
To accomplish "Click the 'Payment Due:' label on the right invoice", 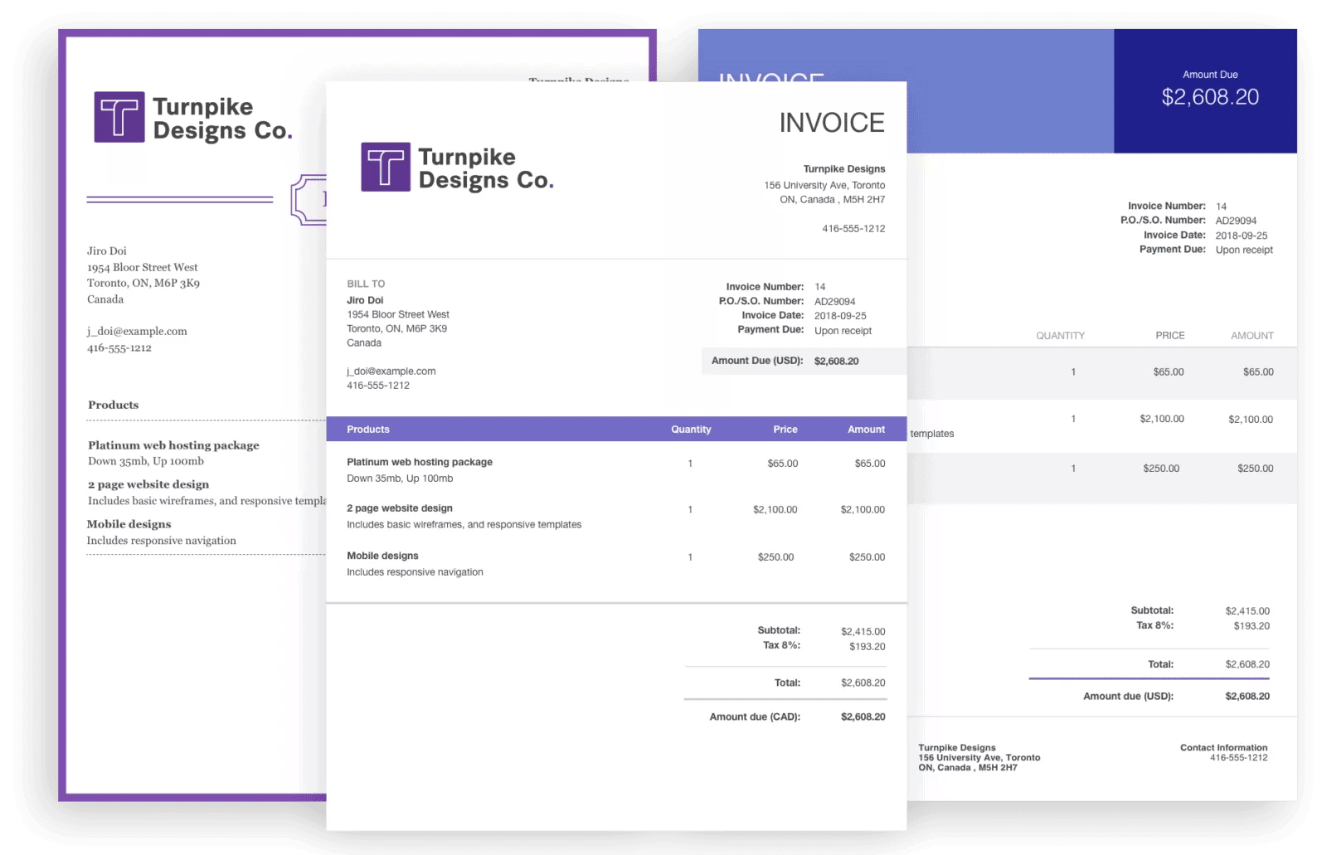I will pyautogui.click(x=1173, y=250).
